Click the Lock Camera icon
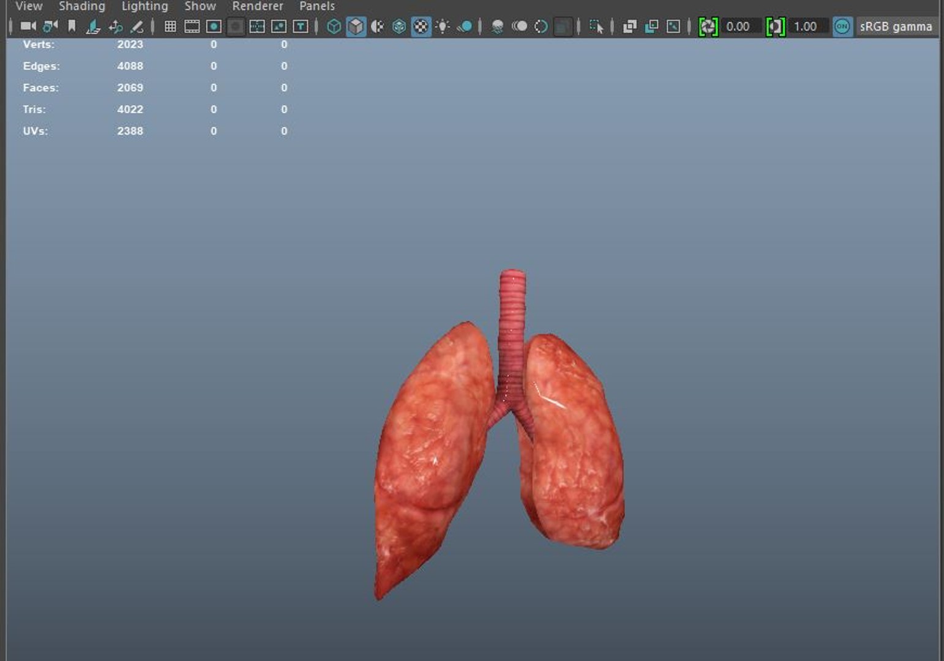Viewport: 944px width, 661px height. [x=50, y=26]
